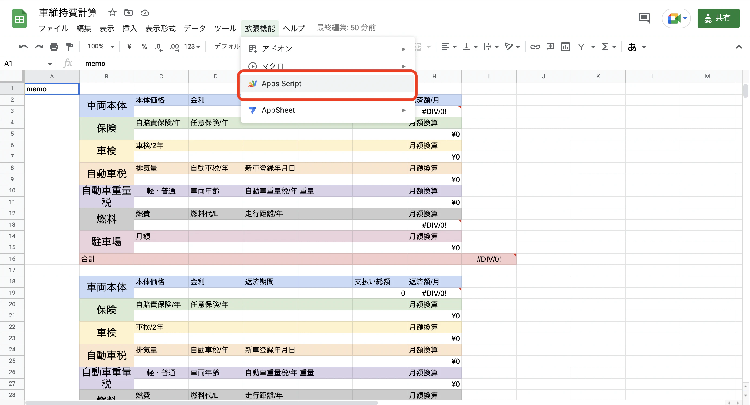Expand the マクロ submenu
Image resolution: width=750 pixels, height=405 pixels.
point(328,66)
